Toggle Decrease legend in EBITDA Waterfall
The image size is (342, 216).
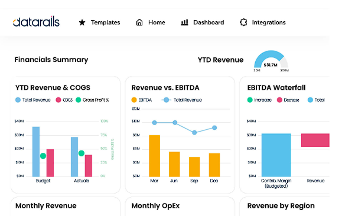[288, 100]
